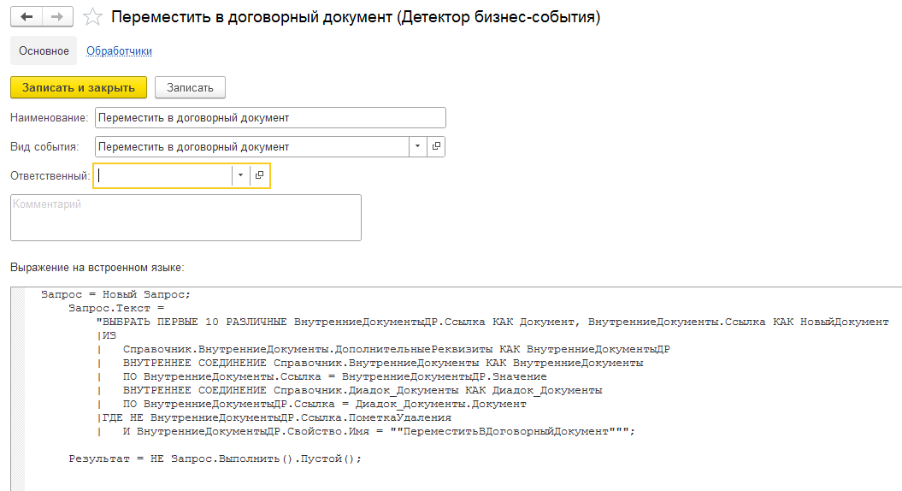Viewport: 902px width, 491px height.
Task: Click the code line 'Запрос = Новый Запрос;'
Action: [x=115, y=295]
